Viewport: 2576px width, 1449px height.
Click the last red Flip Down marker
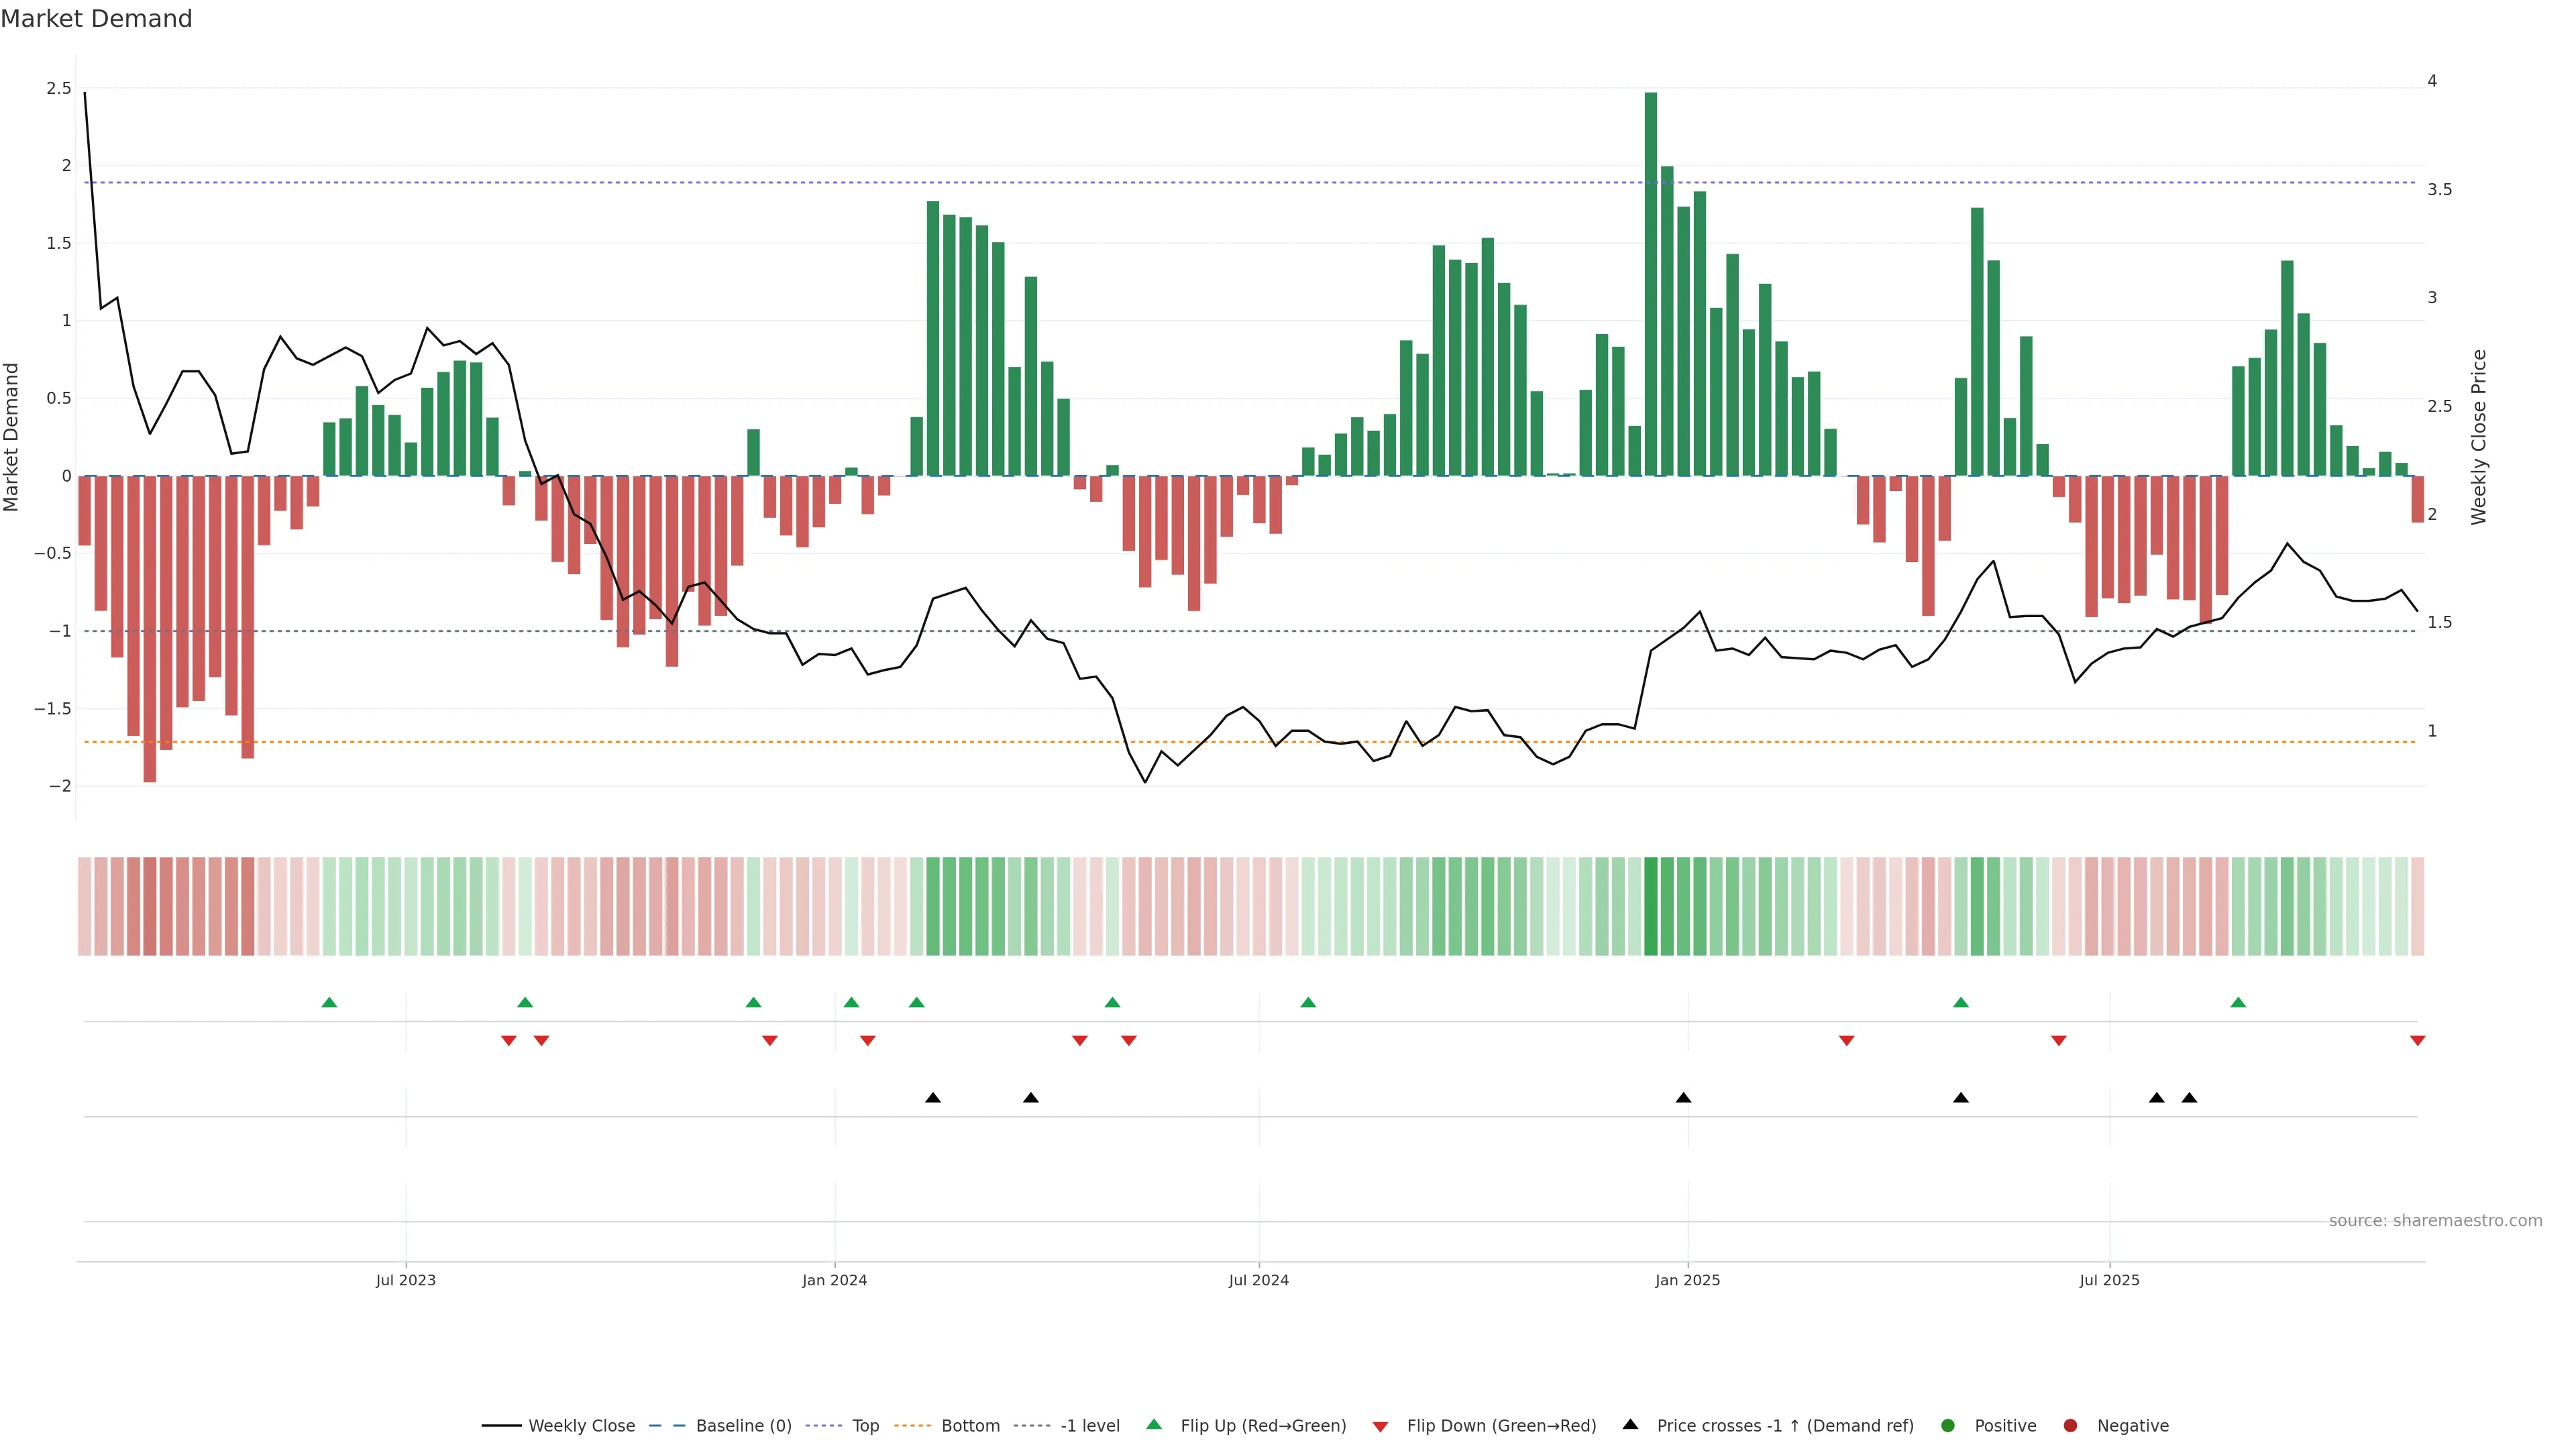point(2417,1041)
